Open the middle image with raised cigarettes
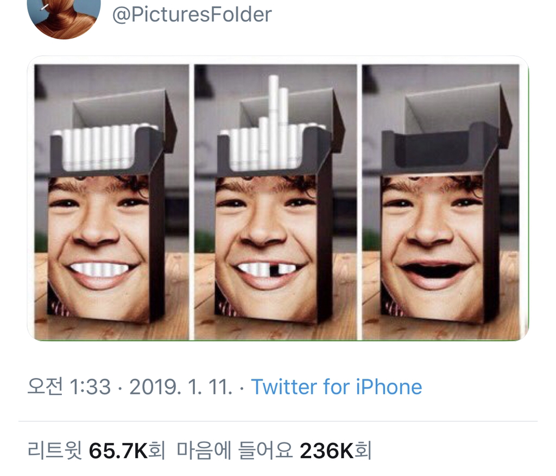The image size is (556, 476). tap(275, 202)
